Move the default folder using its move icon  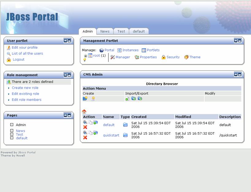click(x=96, y=122)
